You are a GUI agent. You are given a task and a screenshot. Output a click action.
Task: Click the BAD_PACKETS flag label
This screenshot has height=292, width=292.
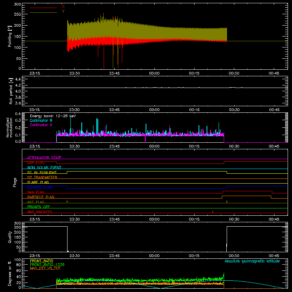point(40,212)
